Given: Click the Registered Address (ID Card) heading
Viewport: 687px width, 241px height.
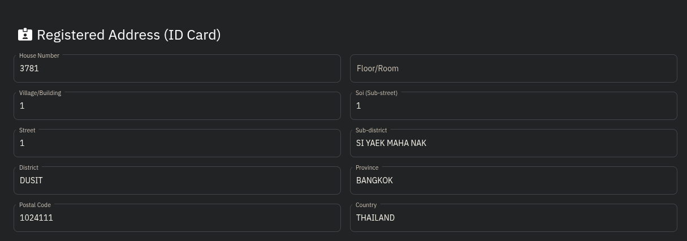Looking at the screenshot, I should 128,35.
